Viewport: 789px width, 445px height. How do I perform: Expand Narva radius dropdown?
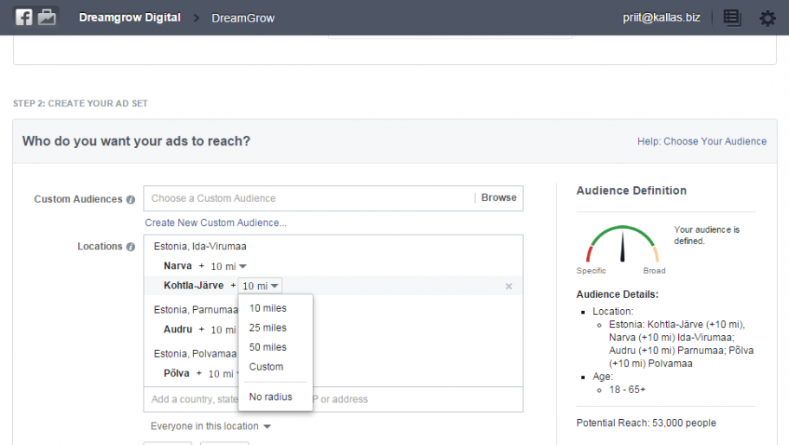[x=229, y=267]
